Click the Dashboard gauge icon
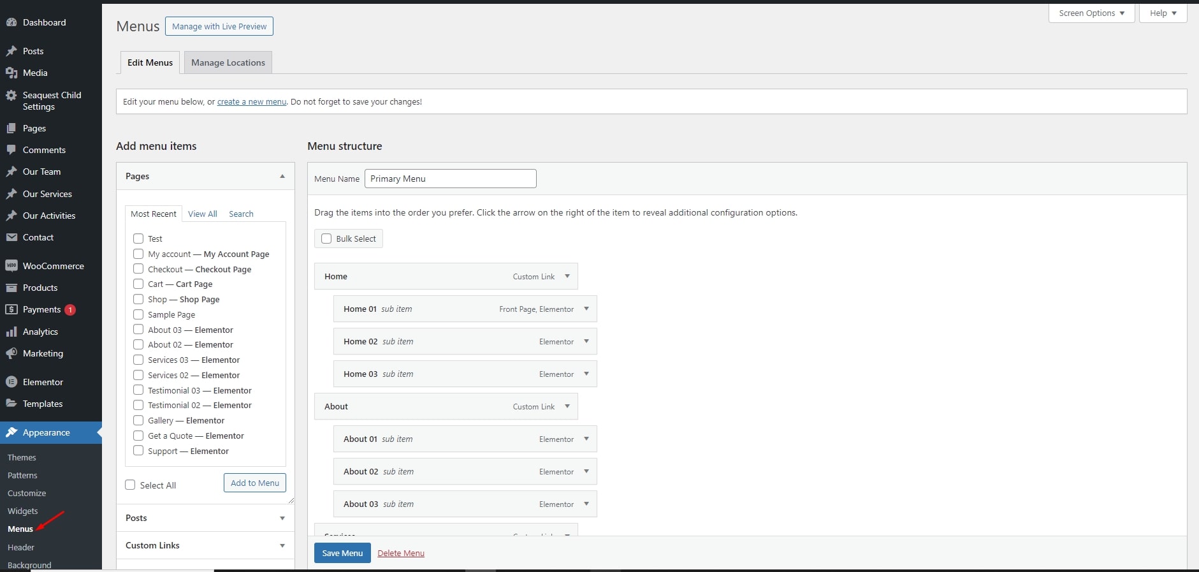1199x572 pixels. pos(11,22)
